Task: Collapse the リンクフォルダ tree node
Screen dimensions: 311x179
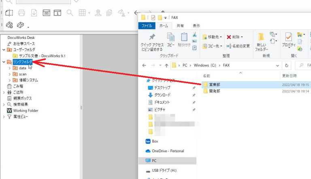Action: [4, 62]
